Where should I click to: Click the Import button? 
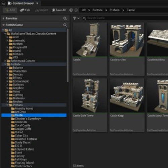pos(42,10)
